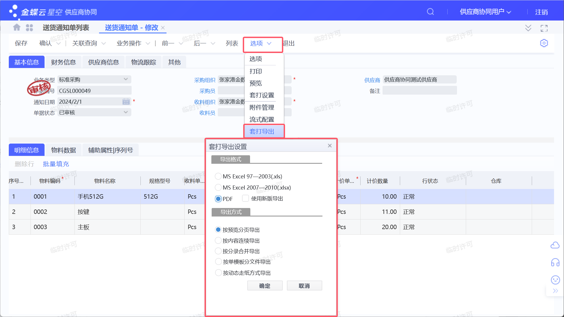Toggle fullscreen mode icon
The height and width of the screenshot is (317, 564).
(544, 28)
